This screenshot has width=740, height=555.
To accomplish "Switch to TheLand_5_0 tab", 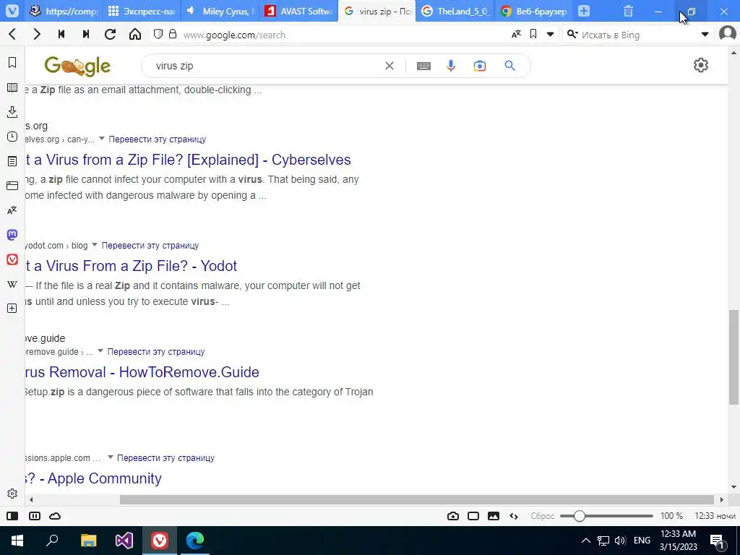I will click(x=455, y=11).
